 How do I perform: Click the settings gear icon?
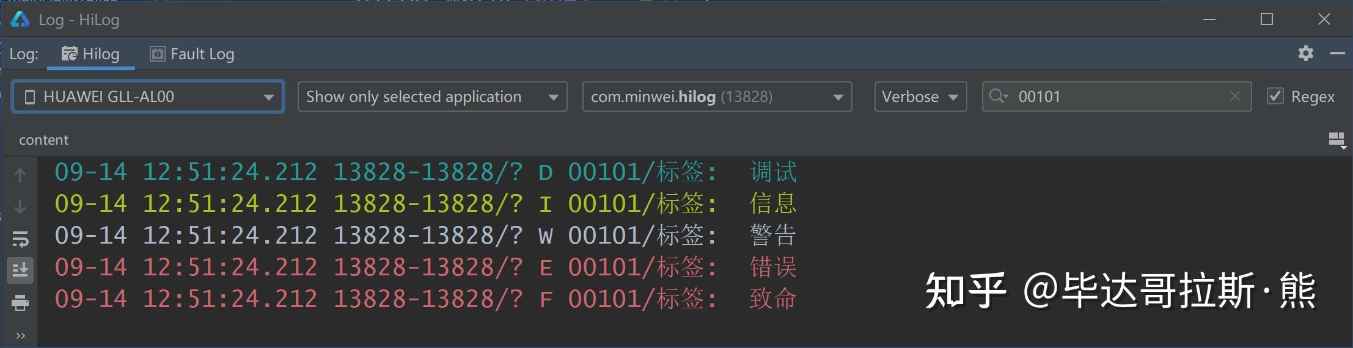click(1305, 54)
